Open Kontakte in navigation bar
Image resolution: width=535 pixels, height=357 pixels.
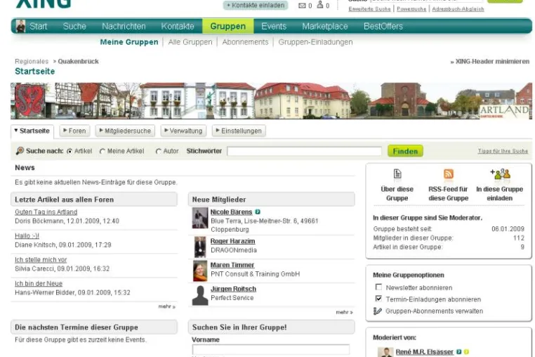point(178,26)
